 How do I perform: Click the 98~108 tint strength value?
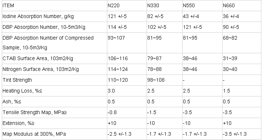(x=156, y=80)
